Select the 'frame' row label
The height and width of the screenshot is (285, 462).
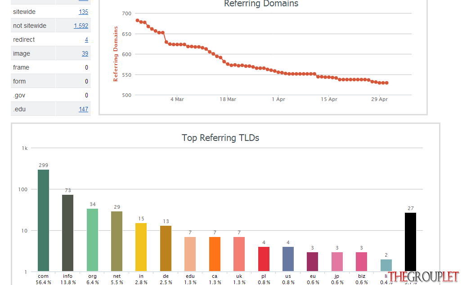click(x=21, y=68)
